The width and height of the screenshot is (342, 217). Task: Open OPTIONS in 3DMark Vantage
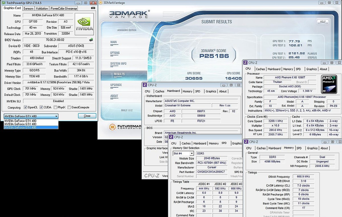pos(115,53)
